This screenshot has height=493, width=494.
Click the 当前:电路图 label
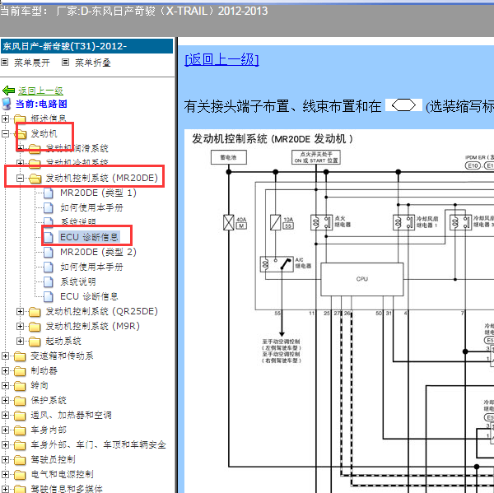[41, 104]
